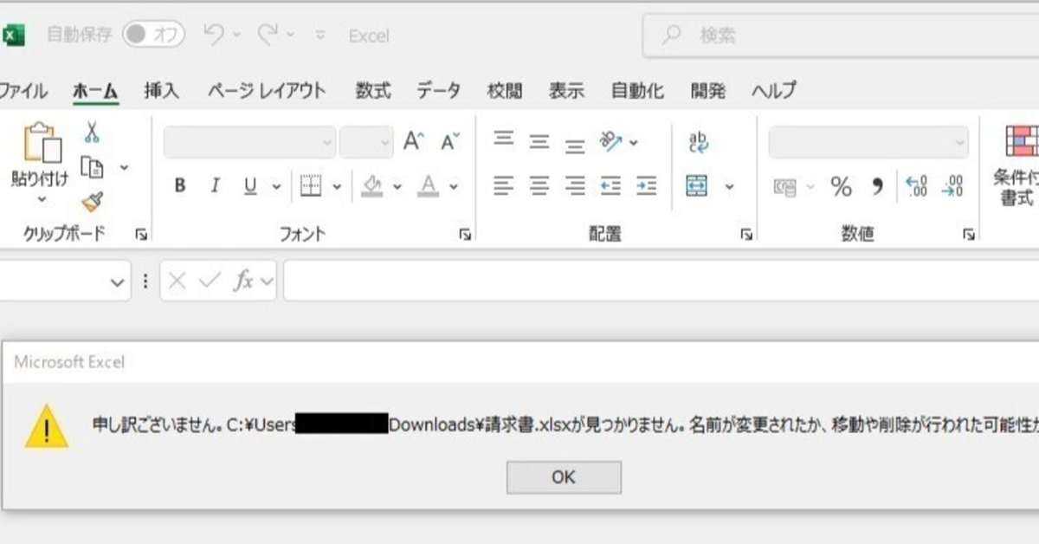Open the ページ レイアウト tab
This screenshot has height=544, width=1039.
point(267,90)
